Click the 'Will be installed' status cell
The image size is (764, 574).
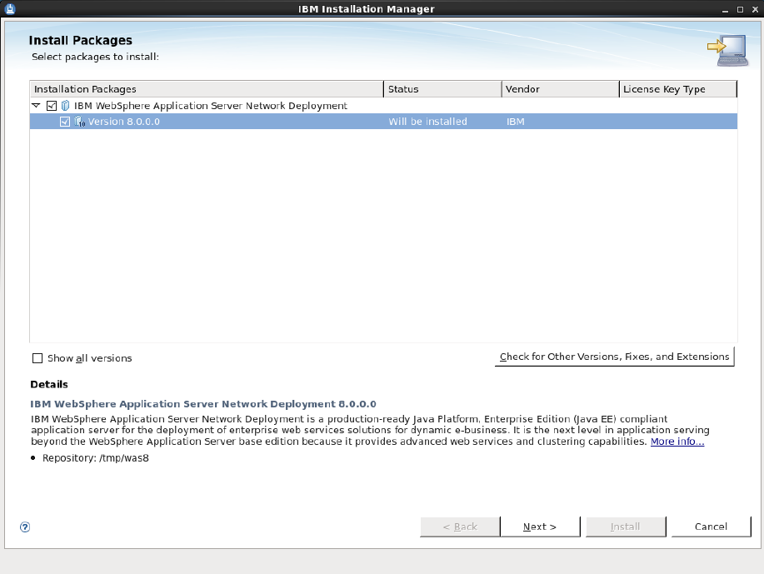click(x=427, y=122)
